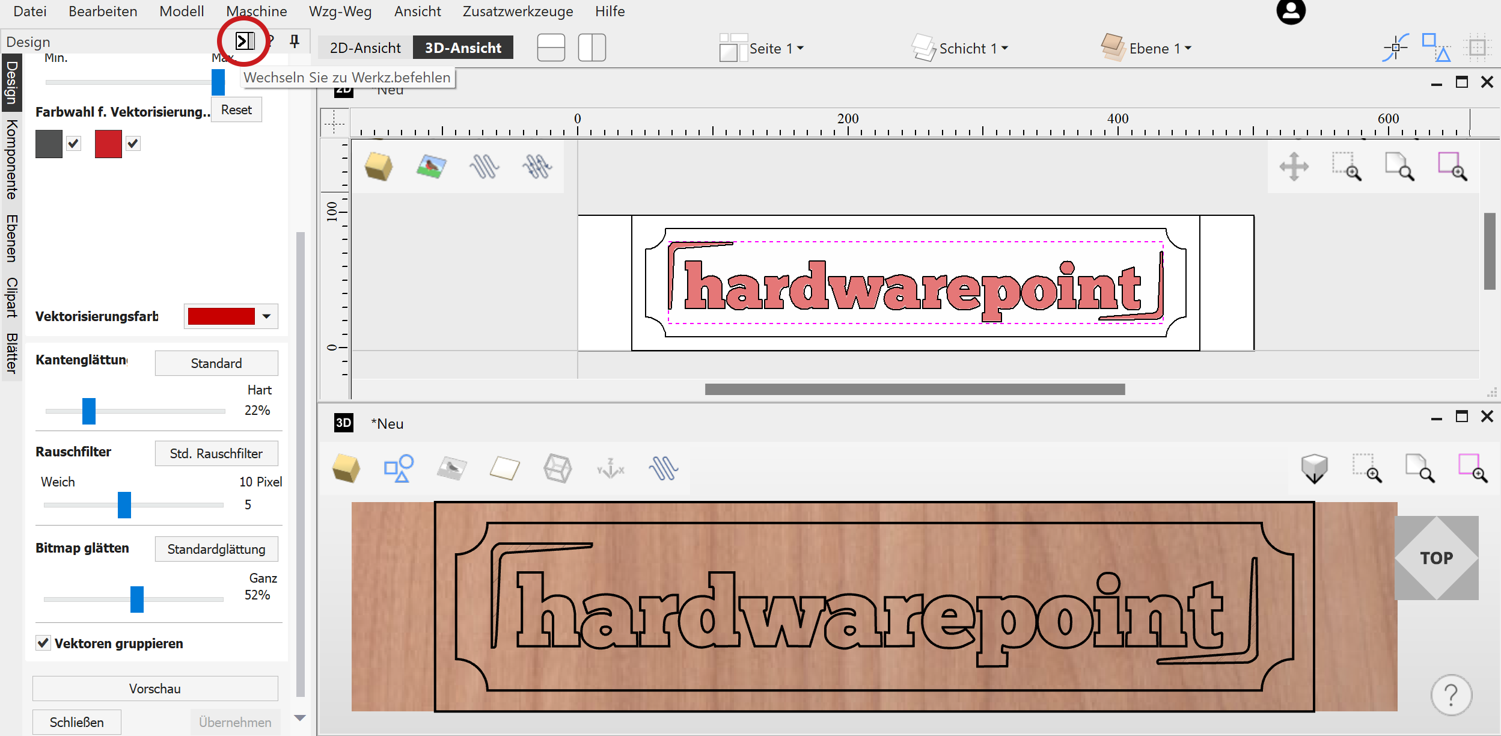
Task: Open the Komponente side tab
Action: click(11, 160)
